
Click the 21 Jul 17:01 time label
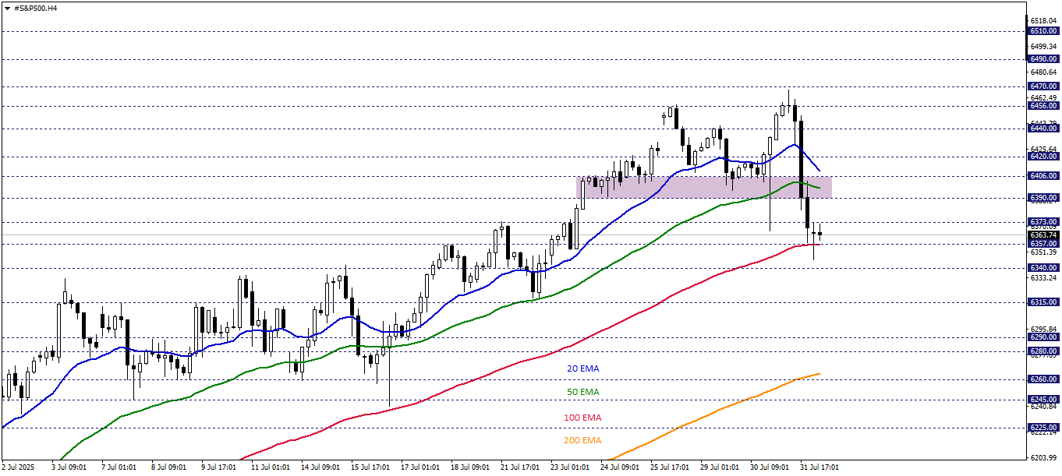click(x=519, y=467)
